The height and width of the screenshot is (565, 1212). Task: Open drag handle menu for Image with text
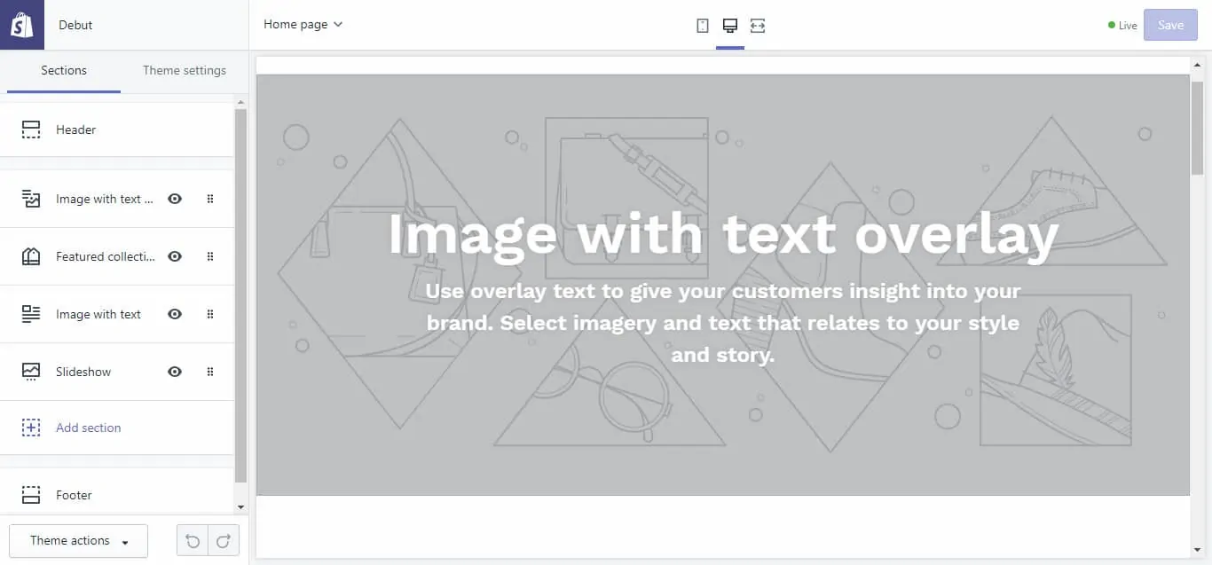[210, 314]
